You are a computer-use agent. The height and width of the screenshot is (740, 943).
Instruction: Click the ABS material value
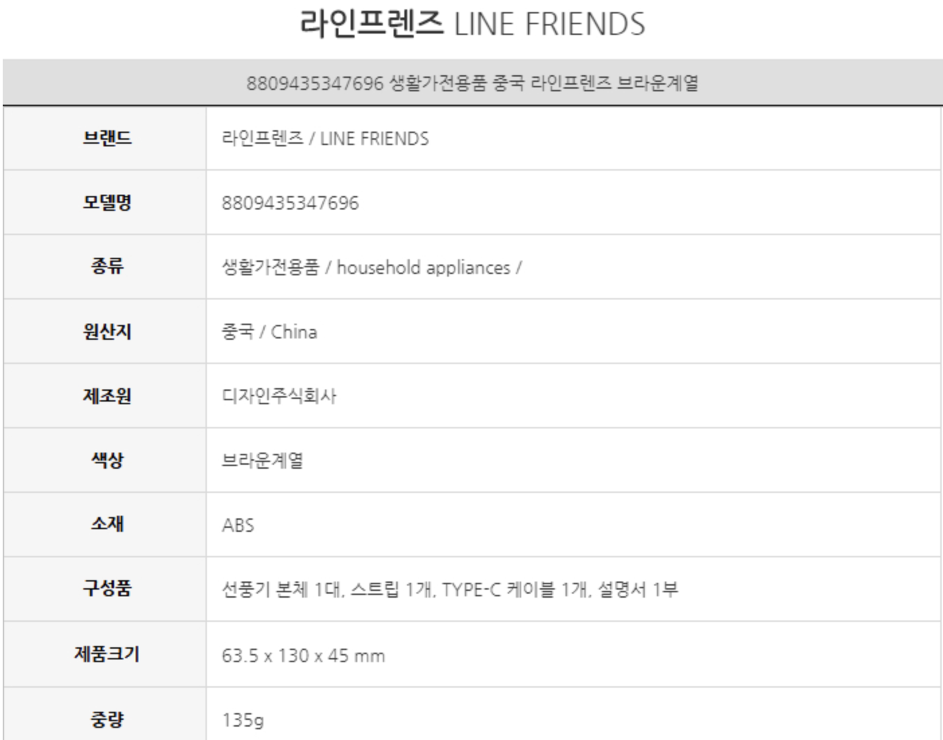(x=238, y=525)
